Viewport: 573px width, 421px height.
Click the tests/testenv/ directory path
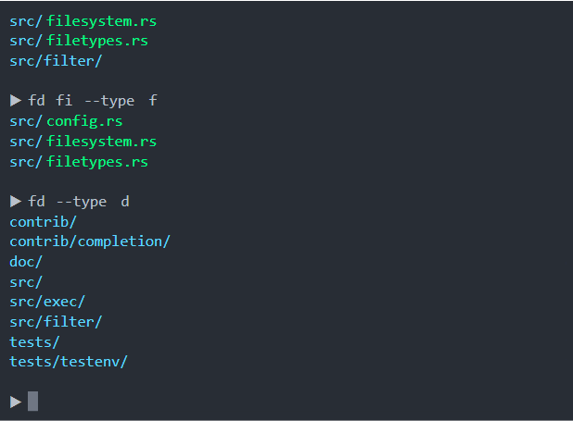point(69,362)
